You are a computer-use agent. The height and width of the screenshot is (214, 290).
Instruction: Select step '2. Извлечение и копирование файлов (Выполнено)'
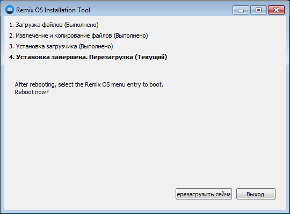(78, 35)
